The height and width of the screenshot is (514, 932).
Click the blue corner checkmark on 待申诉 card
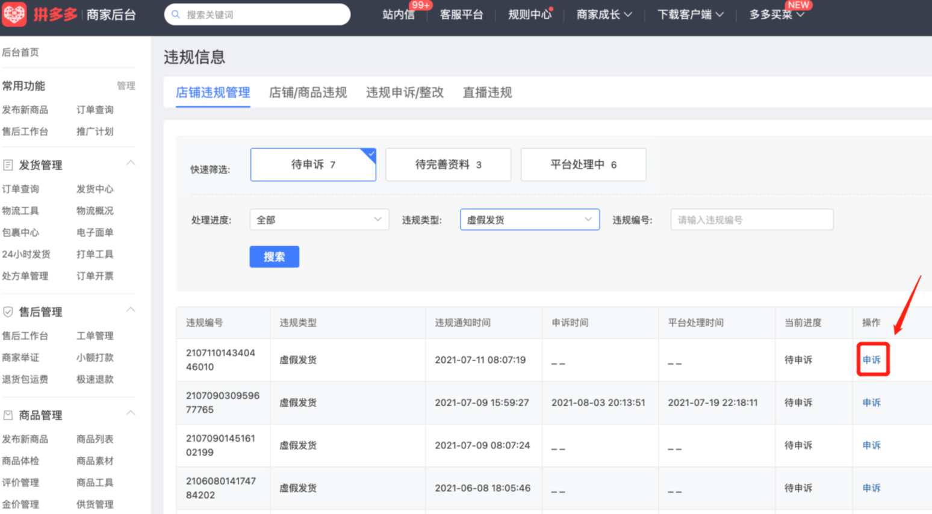[x=370, y=153]
